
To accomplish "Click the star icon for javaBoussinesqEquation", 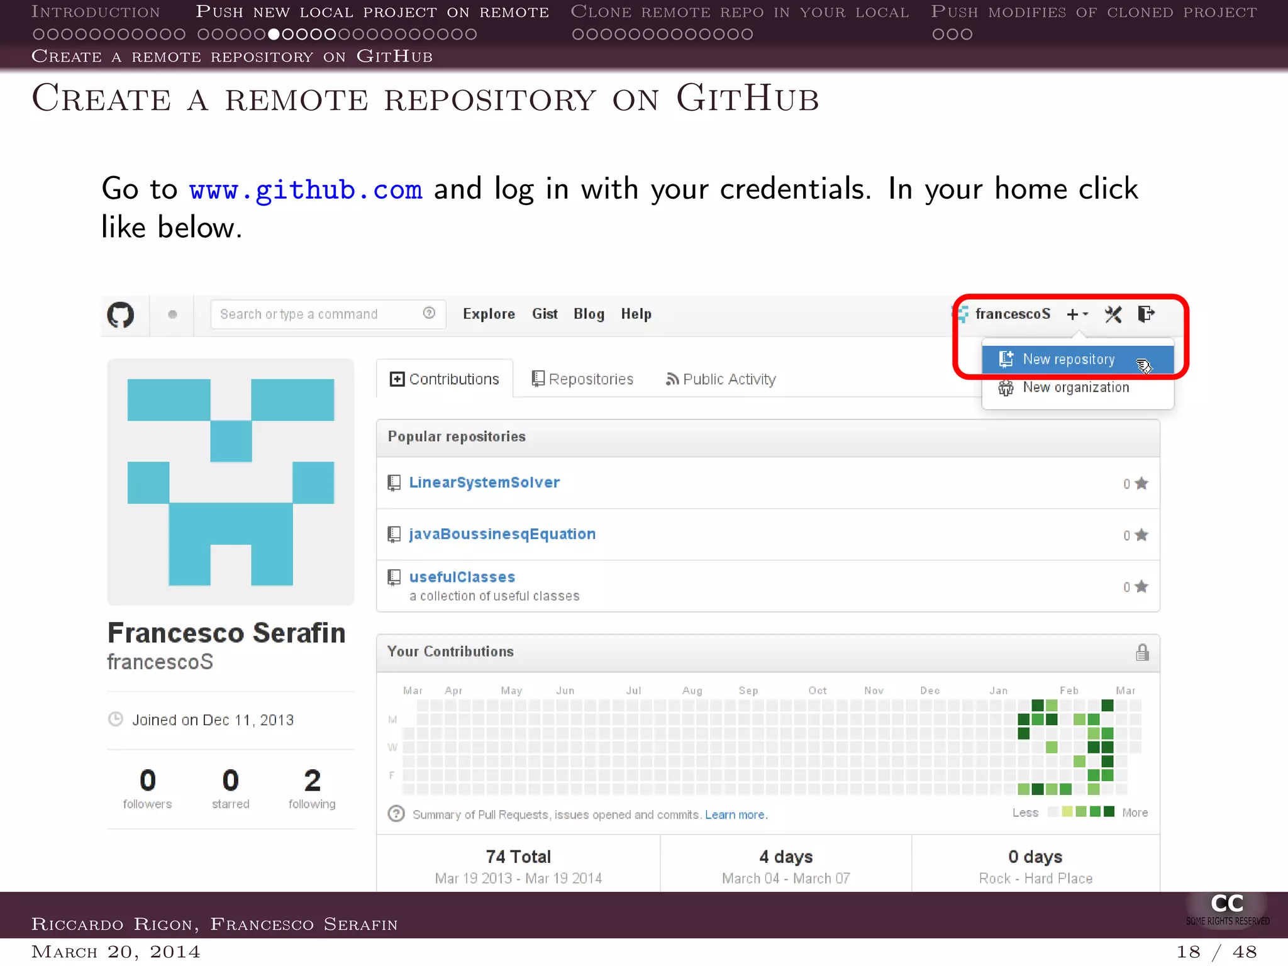I will pyautogui.click(x=1141, y=535).
